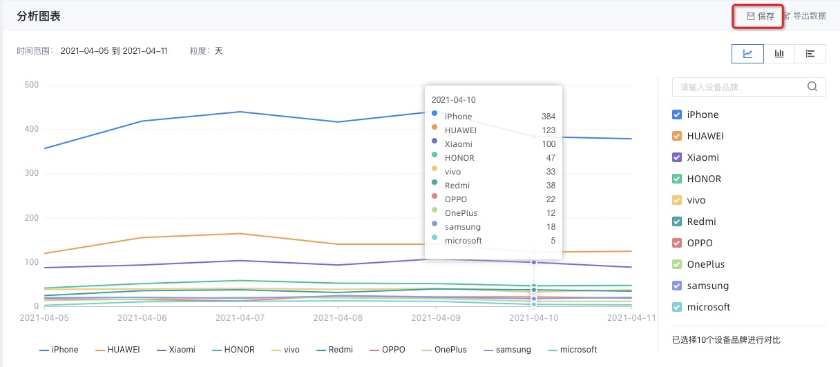Click the 200 y-axis label
Screen dimensions: 840x367
click(x=31, y=218)
